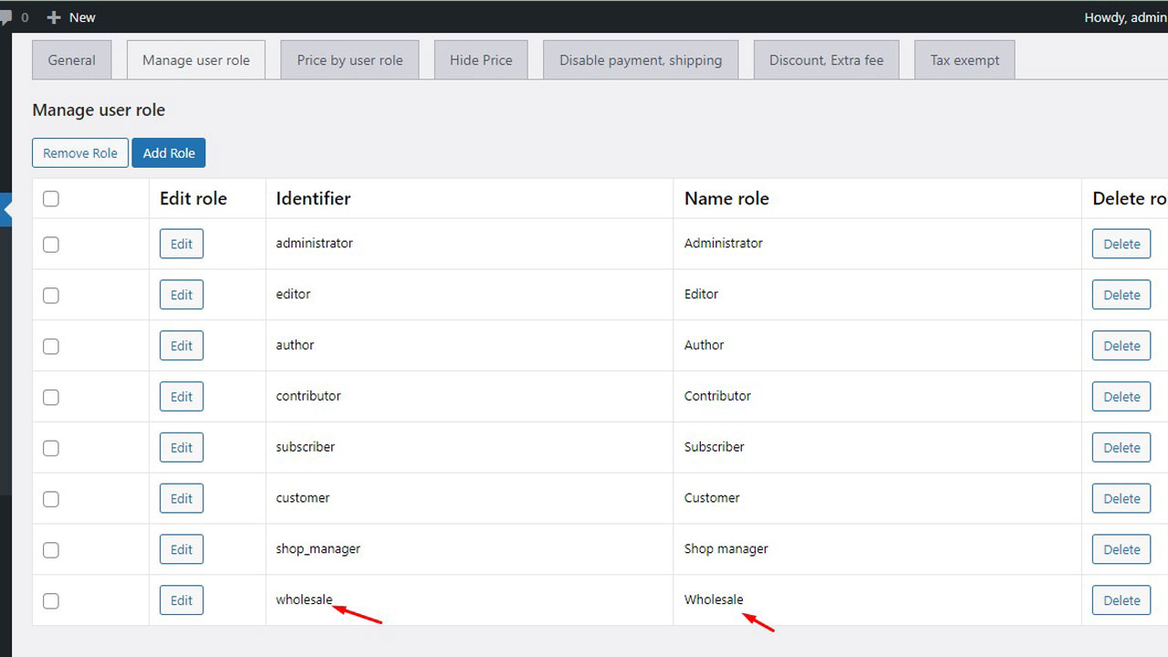
Task: Collapse the sidebar menu arrow
Action: tap(6, 209)
